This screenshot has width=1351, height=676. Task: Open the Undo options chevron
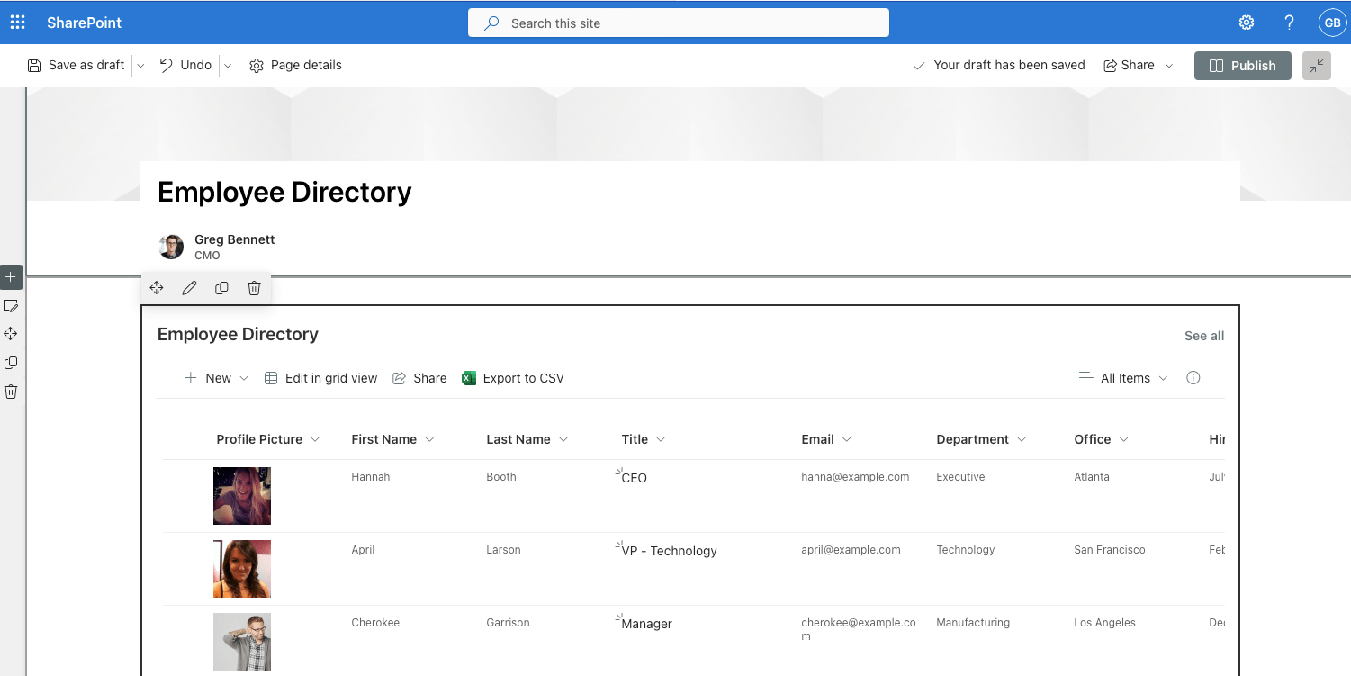228,65
